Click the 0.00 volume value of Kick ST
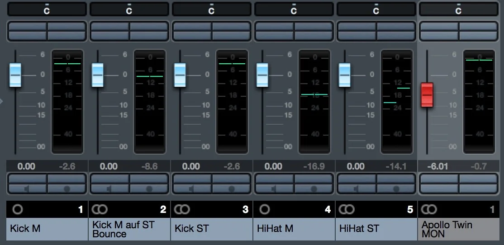This screenshot has height=245, width=504. tap(191, 166)
